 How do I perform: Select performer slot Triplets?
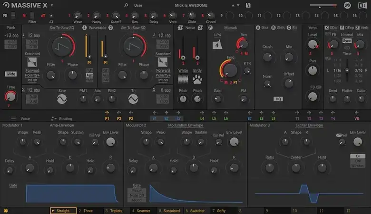point(116,211)
